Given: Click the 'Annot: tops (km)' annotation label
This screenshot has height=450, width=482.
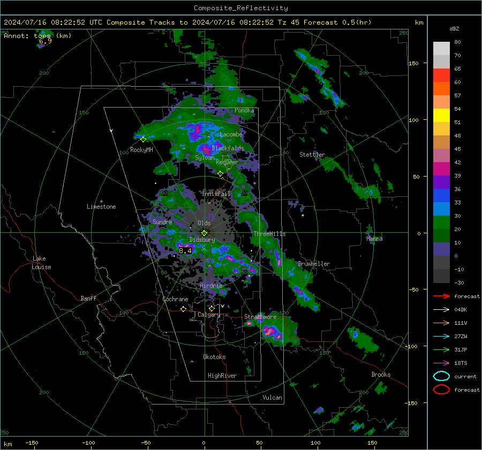Looking at the screenshot, I should [37, 36].
